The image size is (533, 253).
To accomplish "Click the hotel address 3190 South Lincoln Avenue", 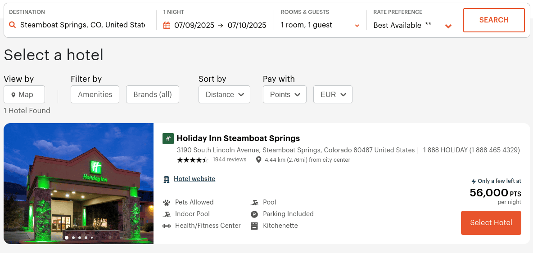I will [296, 150].
